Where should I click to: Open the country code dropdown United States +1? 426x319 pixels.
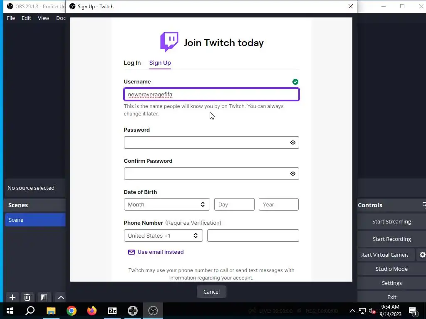(163, 236)
